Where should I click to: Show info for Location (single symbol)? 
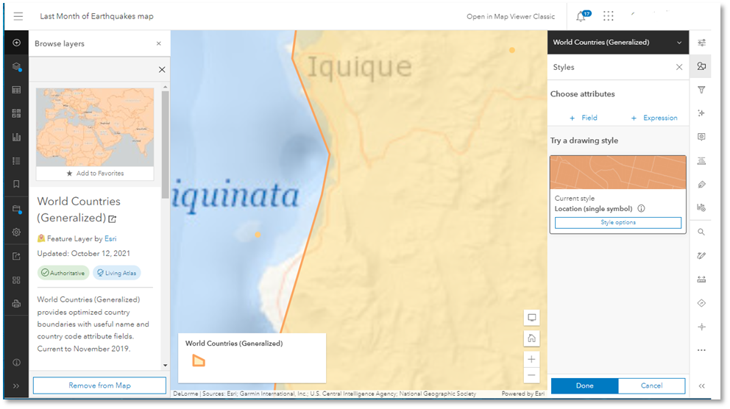[x=641, y=208]
